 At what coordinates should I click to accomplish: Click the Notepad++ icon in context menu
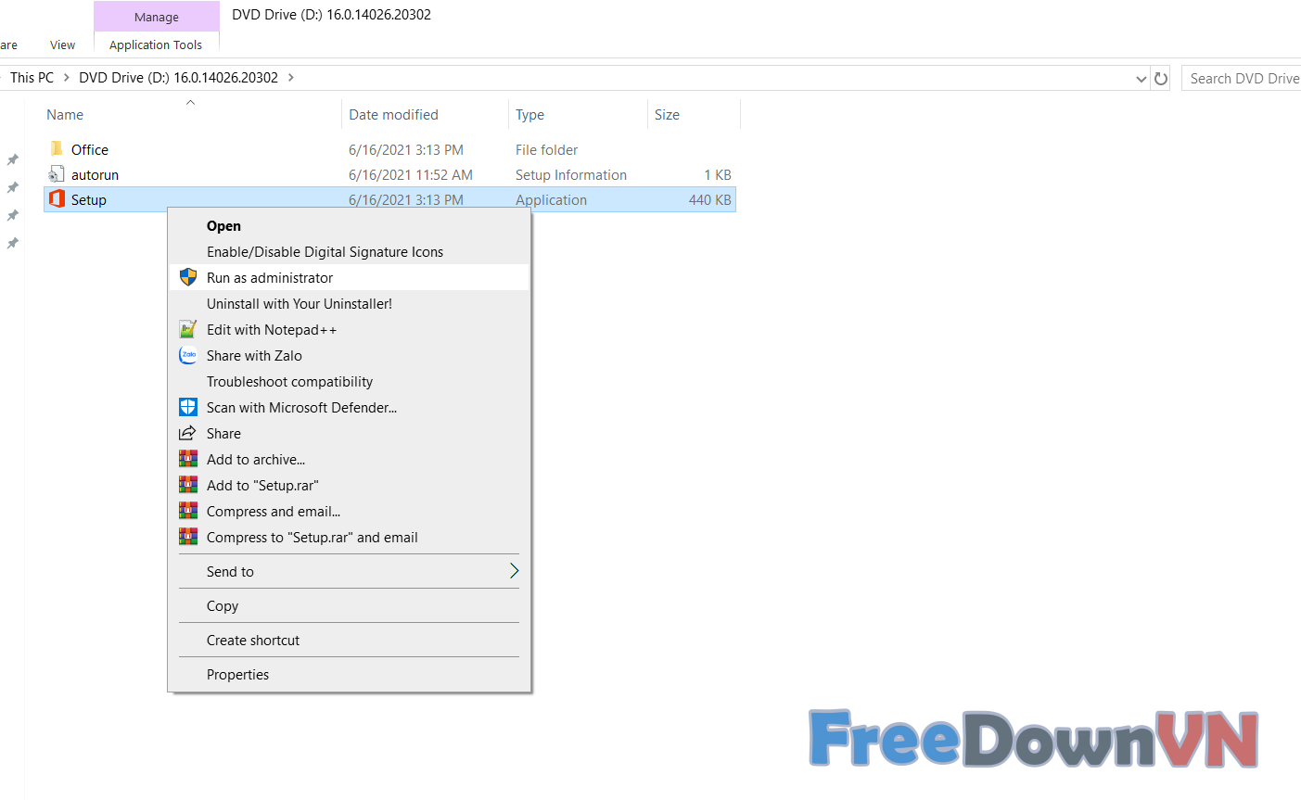click(188, 329)
